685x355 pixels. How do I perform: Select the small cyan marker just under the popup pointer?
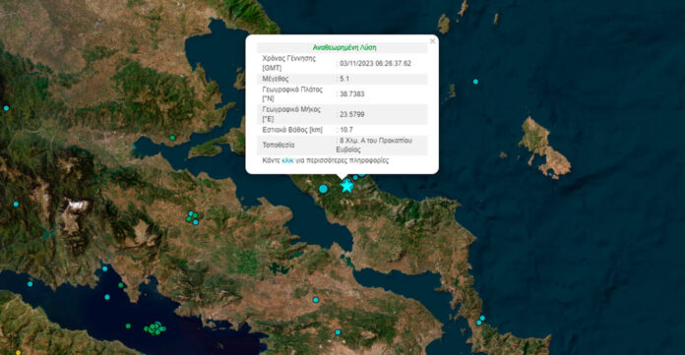point(355,177)
